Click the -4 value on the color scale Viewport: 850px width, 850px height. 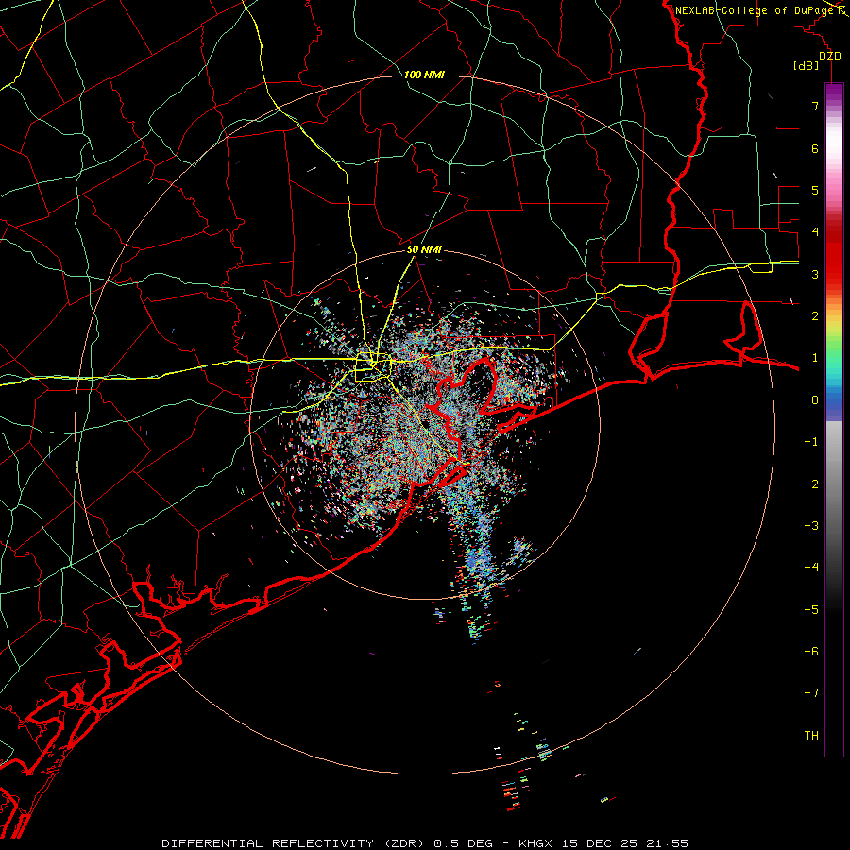[x=811, y=568]
